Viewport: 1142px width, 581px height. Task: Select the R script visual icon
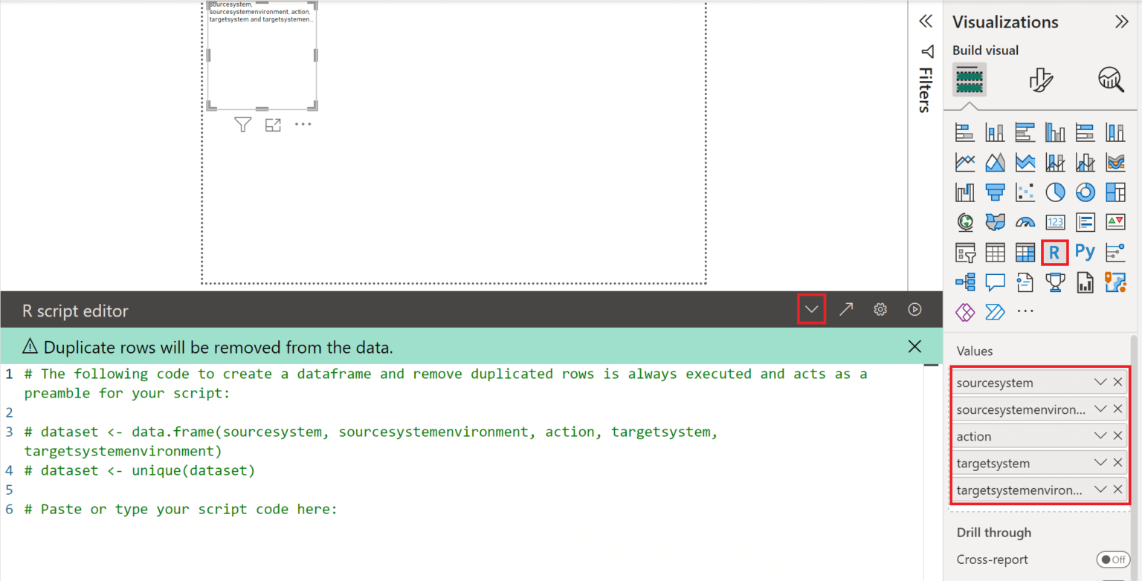click(x=1055, y=252)
